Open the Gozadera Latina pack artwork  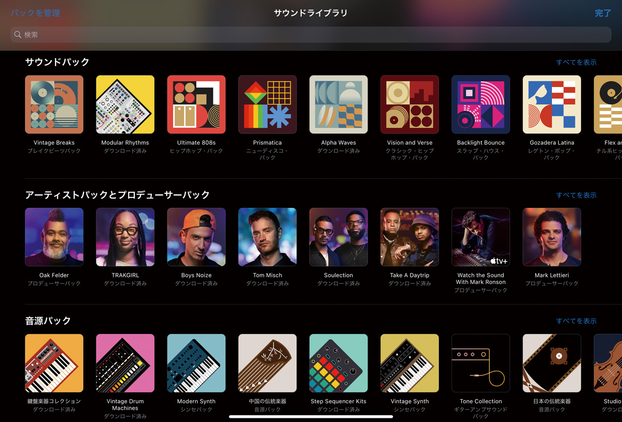552,104
